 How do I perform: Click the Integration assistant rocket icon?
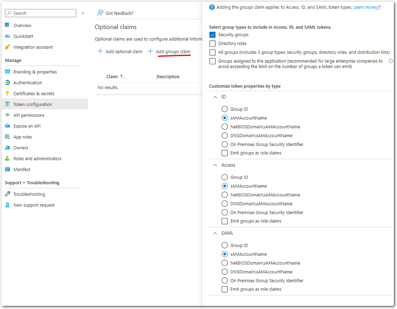tap(7, 47)
